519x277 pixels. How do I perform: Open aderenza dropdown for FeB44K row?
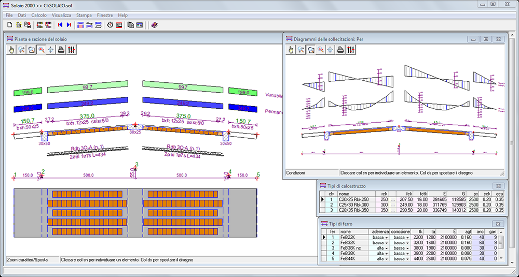387,259
